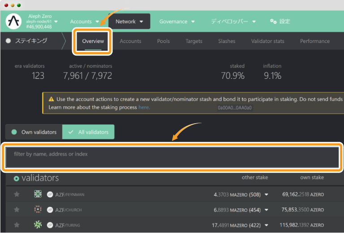This screenshot has width=344, height=233.
Task: Click the AZF/TURING identicon avatar
Action: point(38,224)
